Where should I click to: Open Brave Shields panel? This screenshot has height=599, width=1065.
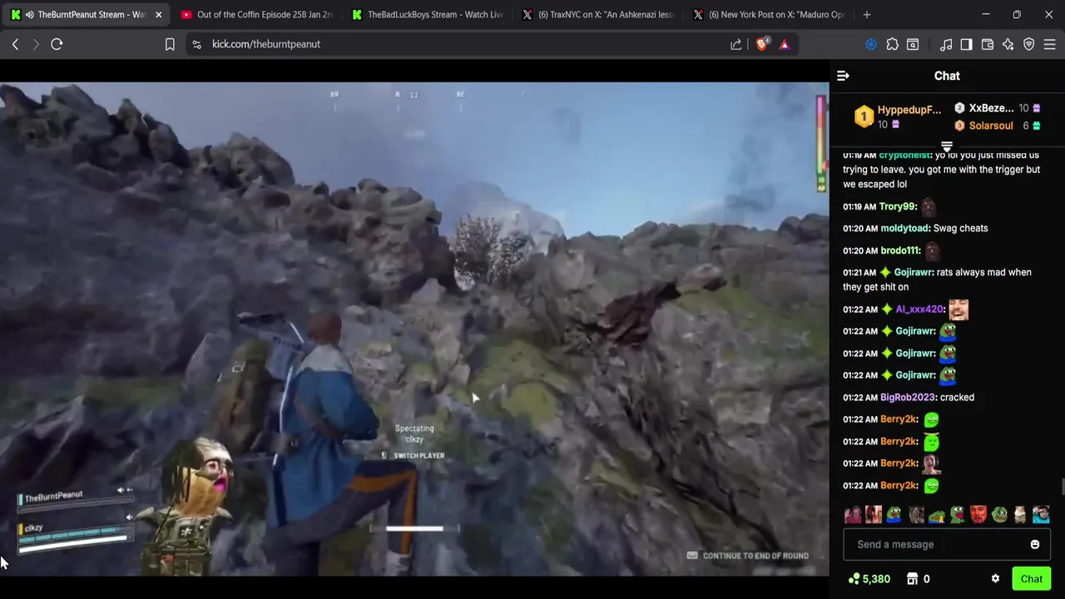click(x=762, y=44)
